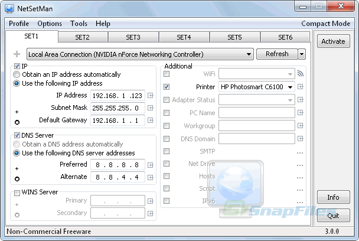Open the Tools menu

79,24
